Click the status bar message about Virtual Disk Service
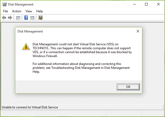This screenshot has height=117, width=165. pos(30,107)
